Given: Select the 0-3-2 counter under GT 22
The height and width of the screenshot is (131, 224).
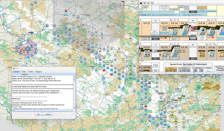Looking at the screenshot, I should (x=165, y=54).
